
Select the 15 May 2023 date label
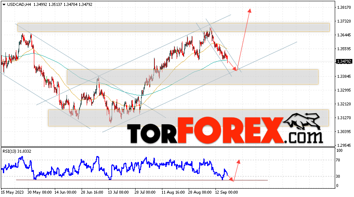coord(12,192)
